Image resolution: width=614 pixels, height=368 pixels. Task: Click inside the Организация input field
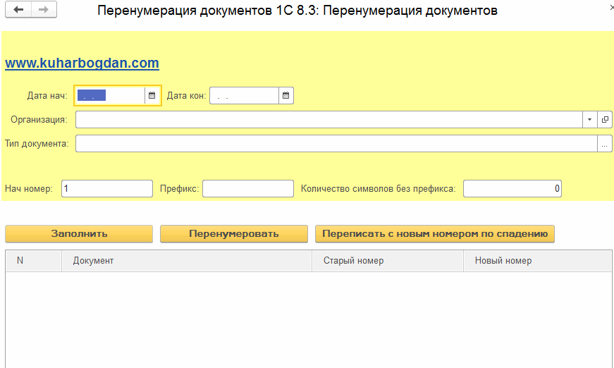click(328, 120)
